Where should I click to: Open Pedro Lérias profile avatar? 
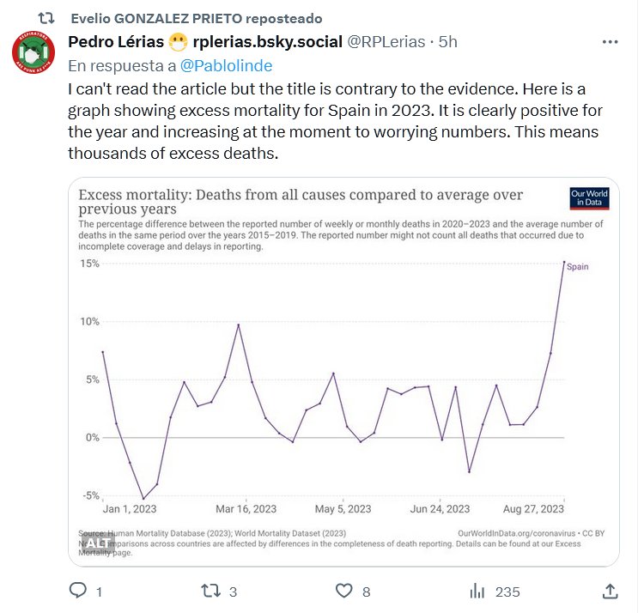(x=33, y=54)
